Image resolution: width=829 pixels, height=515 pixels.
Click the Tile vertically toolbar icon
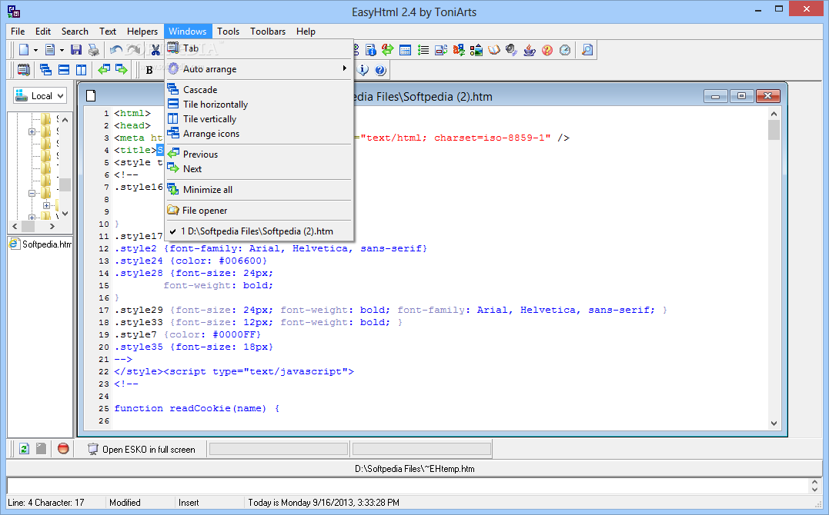pos(81,70)
